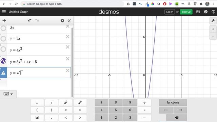Insert greater-than sign key

[80, 110]
